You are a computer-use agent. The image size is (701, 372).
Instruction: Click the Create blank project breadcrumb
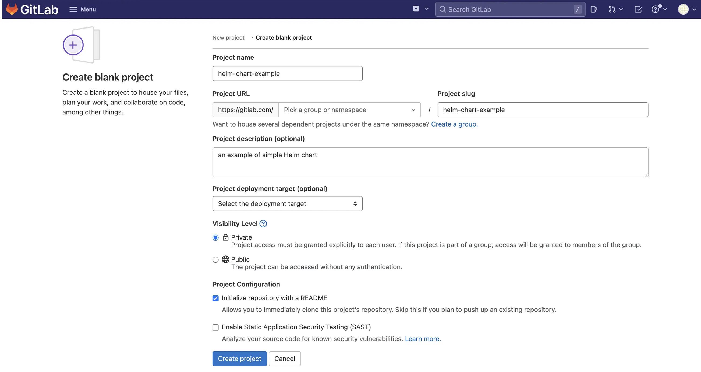[x=284, y=38]
